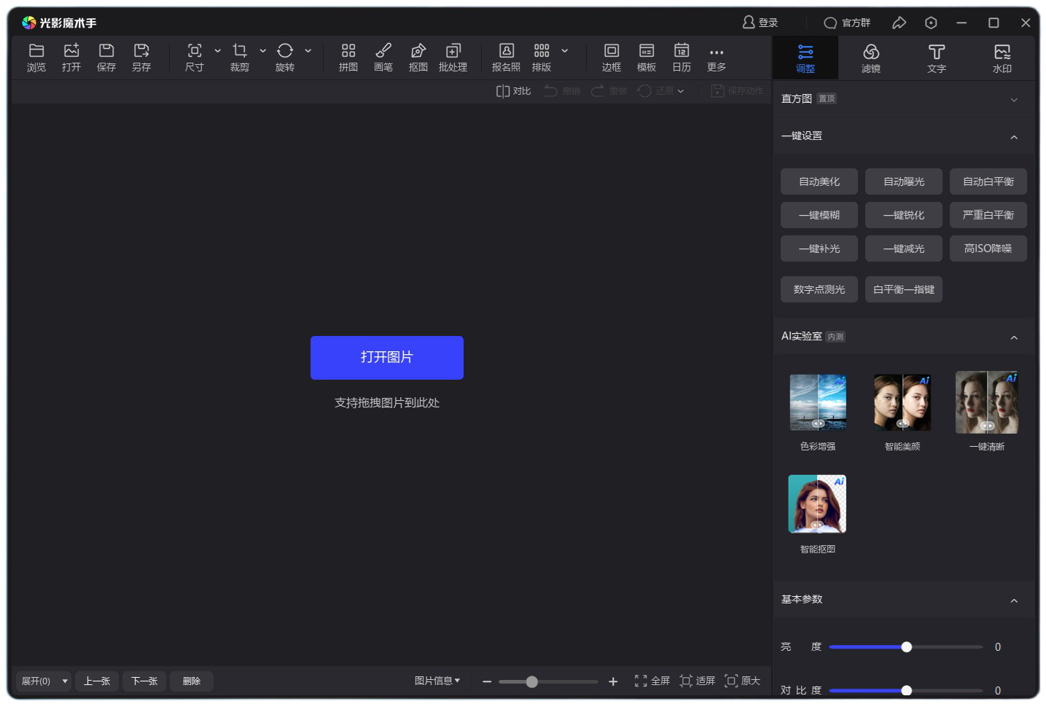Collapse the 基本参数 section
Screen dimensions: 1046x704
1014,601
